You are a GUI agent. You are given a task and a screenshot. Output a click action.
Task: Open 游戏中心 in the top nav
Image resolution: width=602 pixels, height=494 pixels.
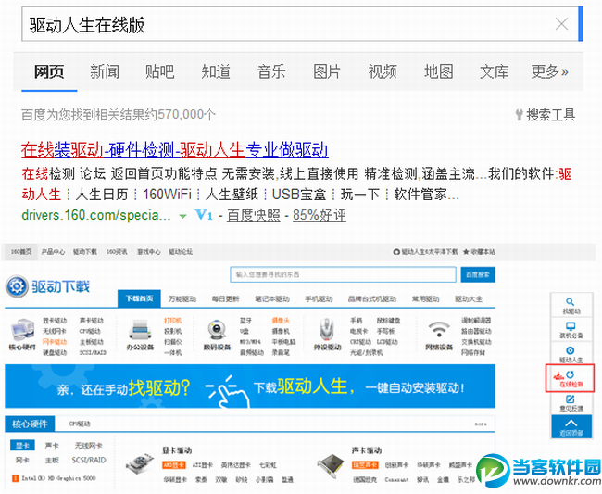[149, 252]
